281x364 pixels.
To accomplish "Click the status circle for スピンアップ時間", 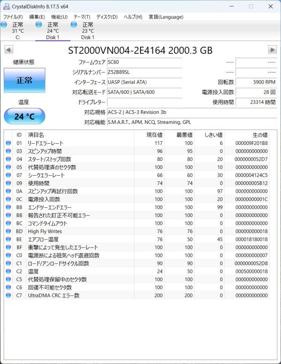I will [8, 151].
